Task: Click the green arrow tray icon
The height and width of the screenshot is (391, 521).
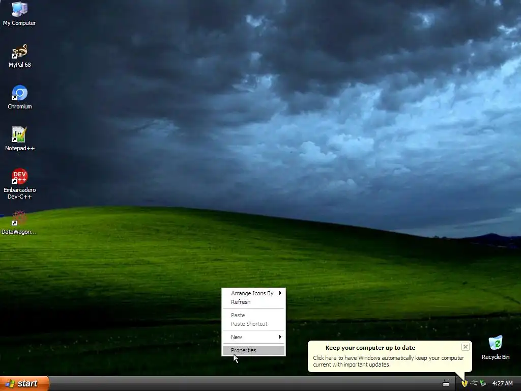Action: point(483,383)
